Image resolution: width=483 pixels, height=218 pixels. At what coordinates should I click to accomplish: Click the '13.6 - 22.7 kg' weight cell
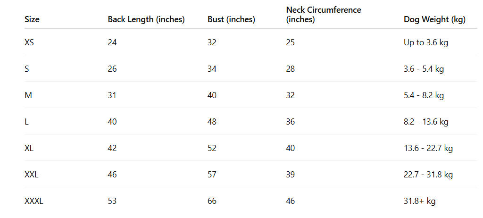point(428,148)
